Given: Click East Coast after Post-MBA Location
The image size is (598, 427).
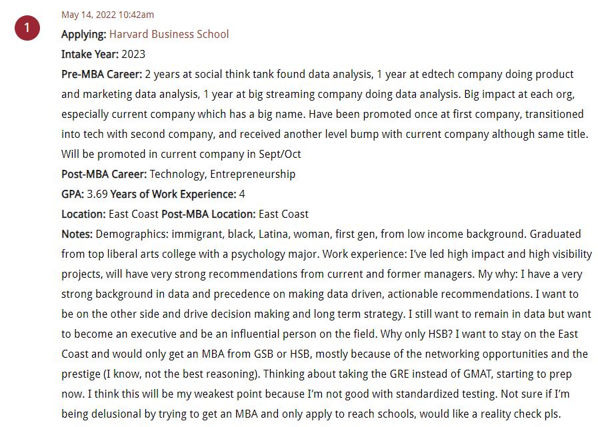Looking at the screenshot, I should click(x=283, y=214).
